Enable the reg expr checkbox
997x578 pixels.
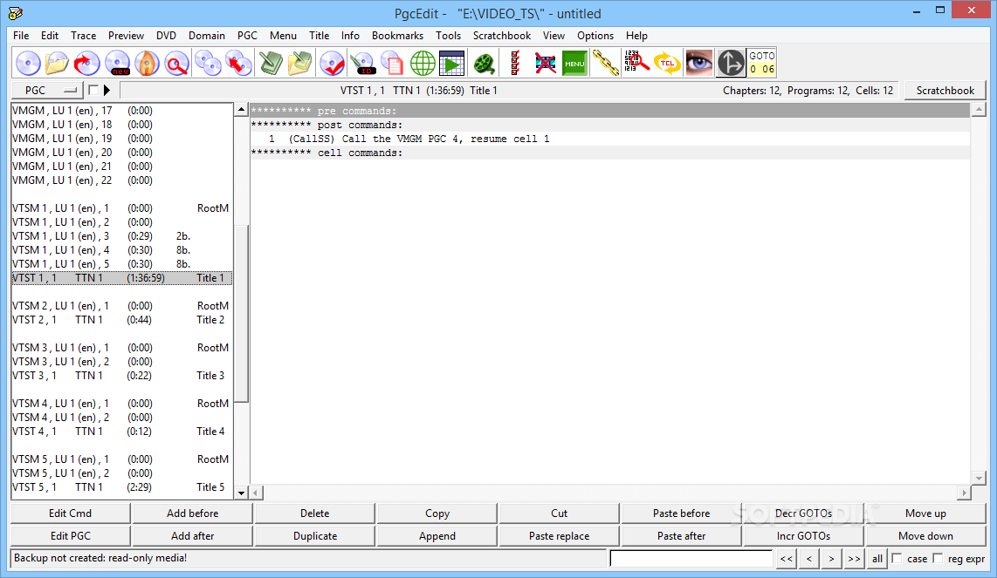(x=938, y=558)
